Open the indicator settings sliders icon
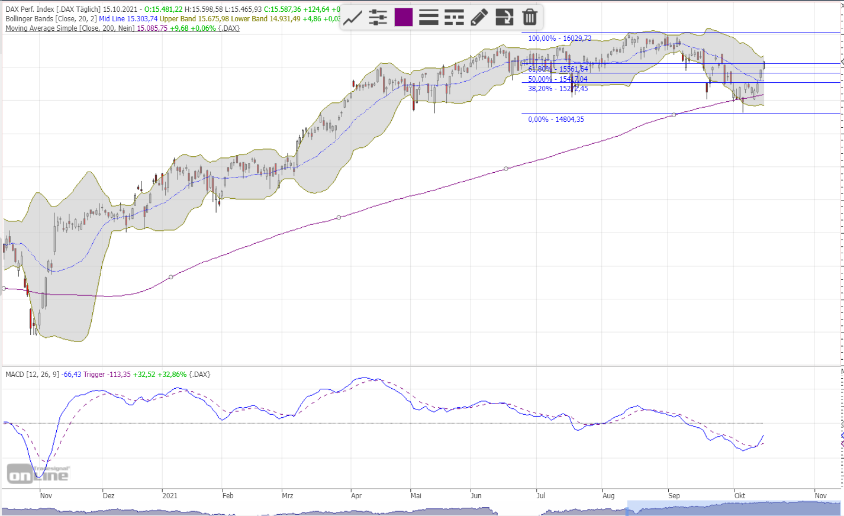 (378, 17)
